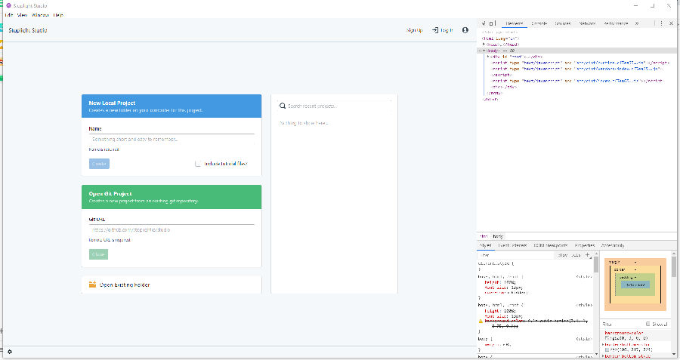Select the html breadcrumb in DevTools
The image size is (680, 360).
[484, 236]
